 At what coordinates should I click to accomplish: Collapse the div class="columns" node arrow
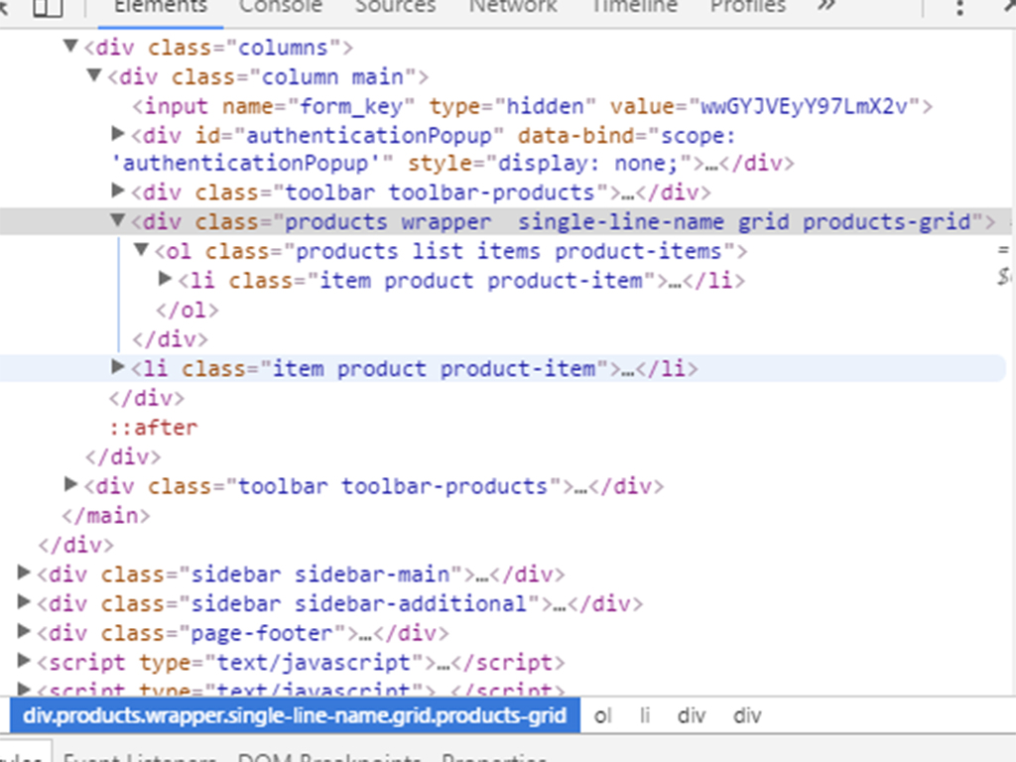(x=70, y=47)
